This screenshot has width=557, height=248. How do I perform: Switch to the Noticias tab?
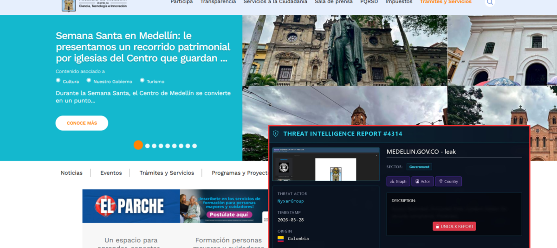(x=71, y=173)
